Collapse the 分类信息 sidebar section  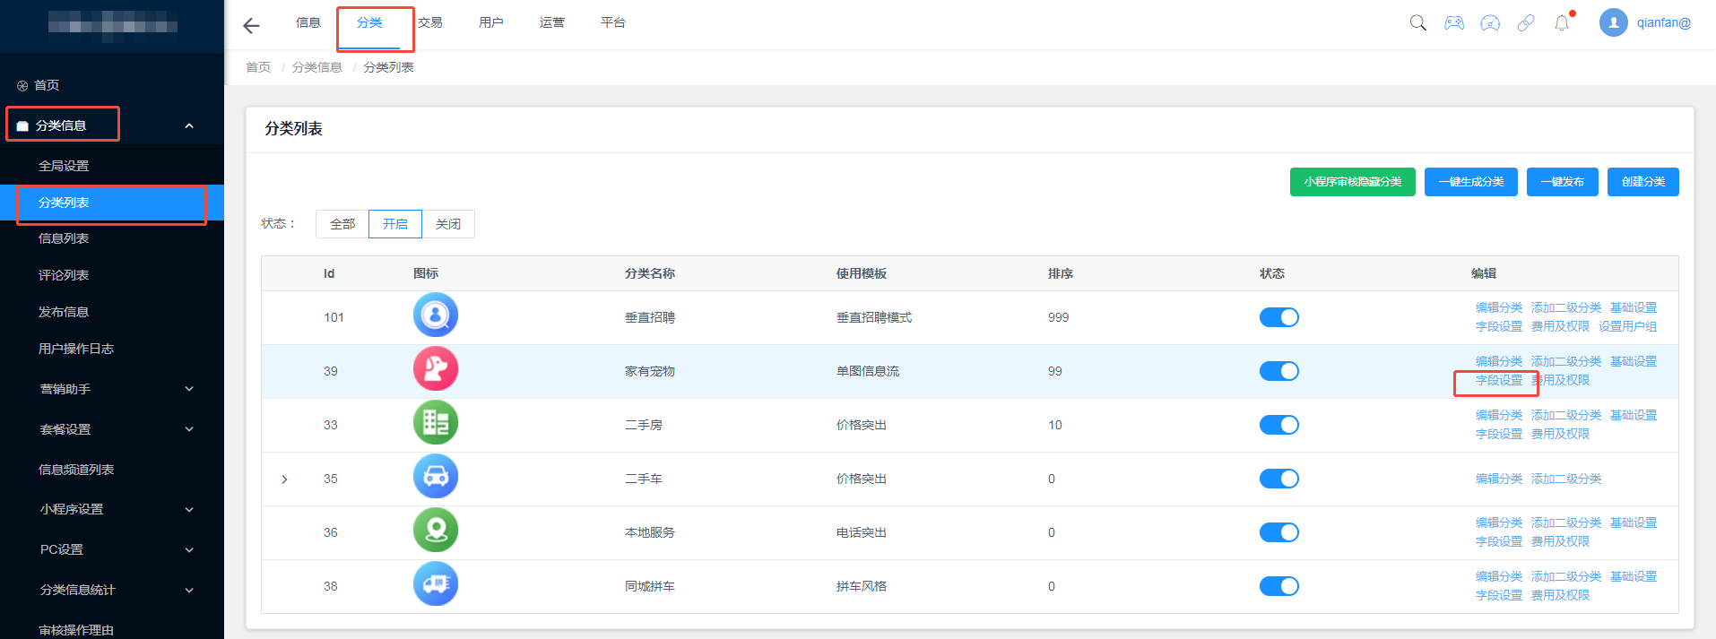[x=189, y=125]
